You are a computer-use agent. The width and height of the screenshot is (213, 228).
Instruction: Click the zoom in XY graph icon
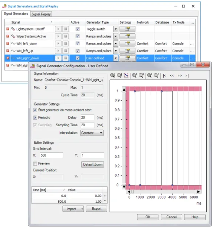coord(112,75)
